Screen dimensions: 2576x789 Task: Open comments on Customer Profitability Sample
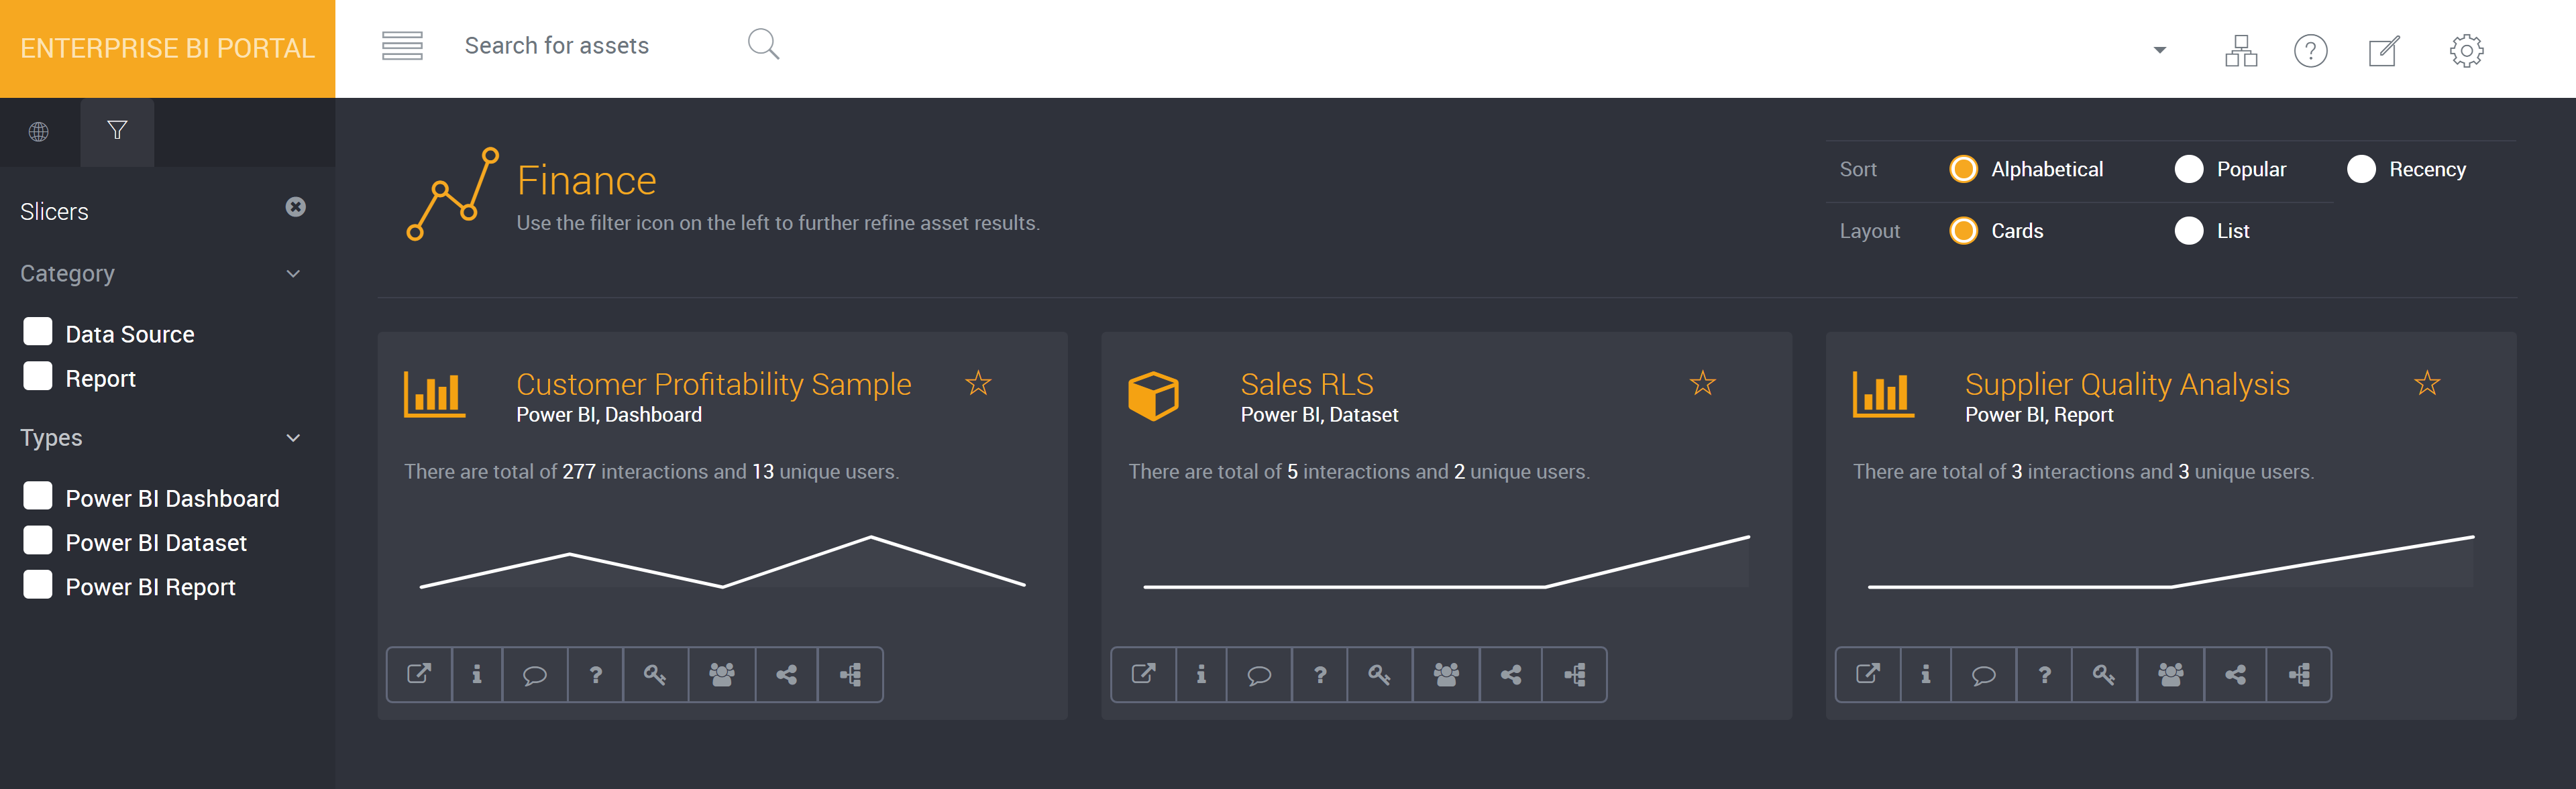coord(535,674)
